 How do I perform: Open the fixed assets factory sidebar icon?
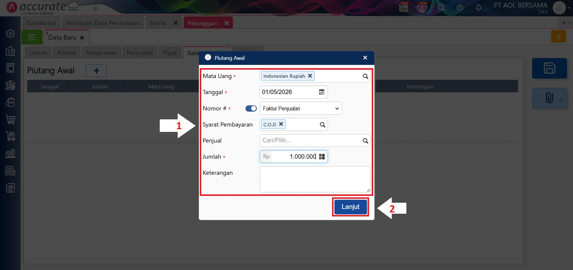(10, 154)
